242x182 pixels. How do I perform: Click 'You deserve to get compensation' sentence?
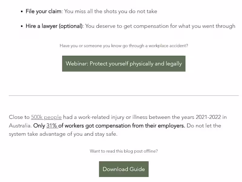pyautogui.click(x=160, y=26)
